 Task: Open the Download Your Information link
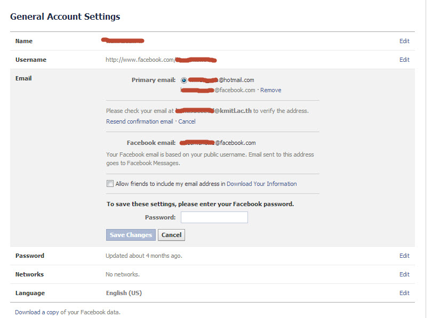point(261,184)
